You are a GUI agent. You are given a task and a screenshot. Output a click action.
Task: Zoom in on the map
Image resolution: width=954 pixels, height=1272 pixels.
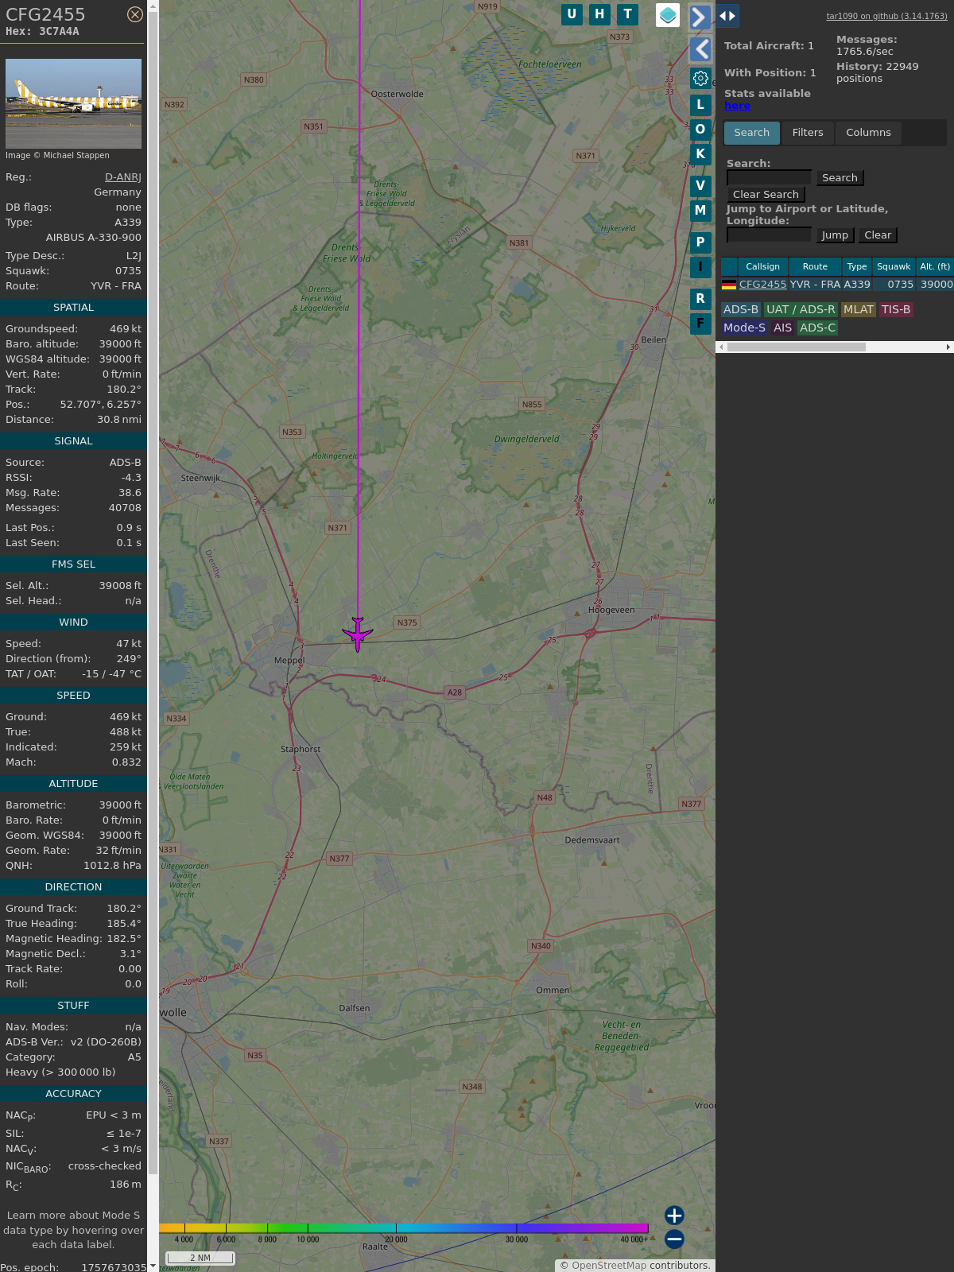click(674, 1215)
